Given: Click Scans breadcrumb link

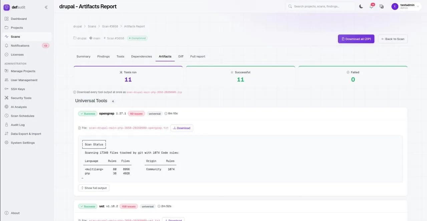Looking at the screenshot, I should tap(92, 26).
